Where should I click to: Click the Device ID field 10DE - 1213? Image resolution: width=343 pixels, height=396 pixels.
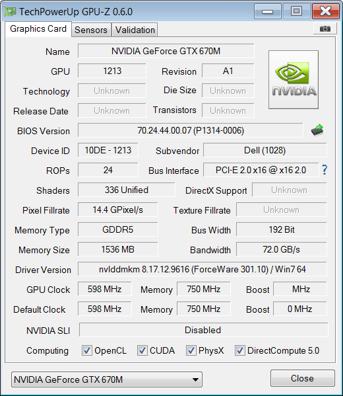tap(108, 150)
